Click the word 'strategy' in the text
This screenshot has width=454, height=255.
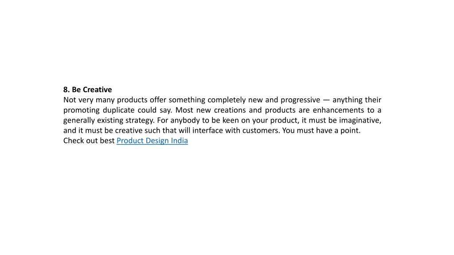(139, 120)
